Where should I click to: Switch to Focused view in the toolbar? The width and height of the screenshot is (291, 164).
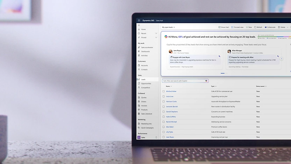pos(233,27)
